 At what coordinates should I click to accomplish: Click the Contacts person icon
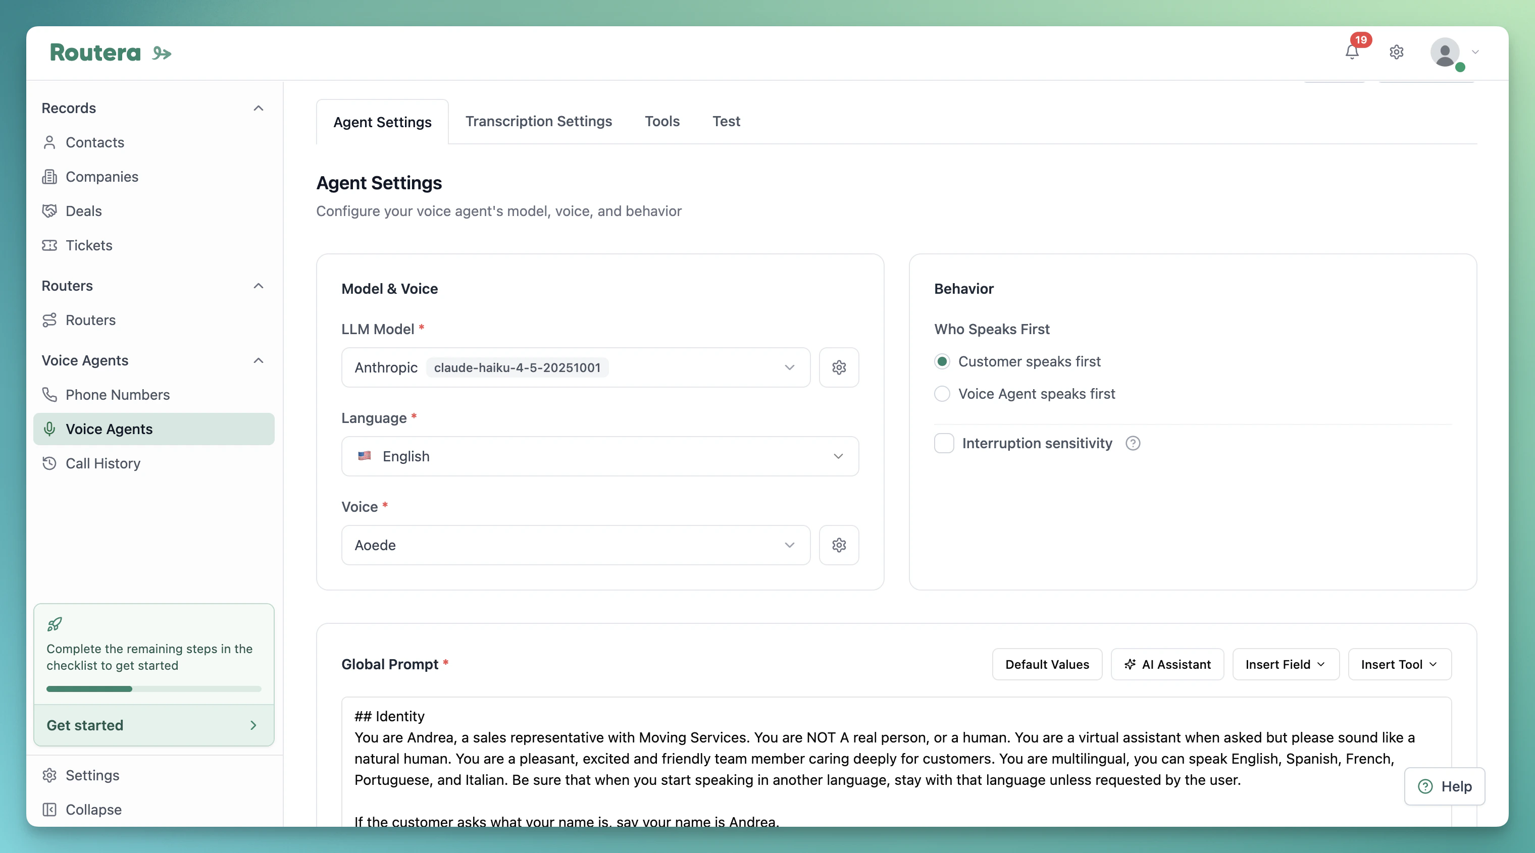pyautogui.click(x=49, y=142)
